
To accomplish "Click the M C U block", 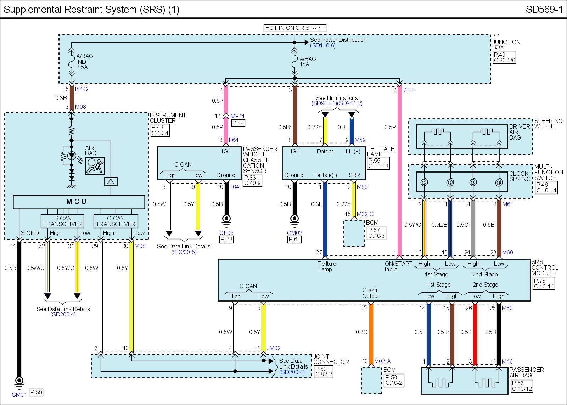I will 79,202.
